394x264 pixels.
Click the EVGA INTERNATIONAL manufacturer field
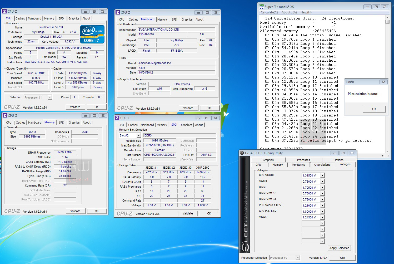[177, 30]
